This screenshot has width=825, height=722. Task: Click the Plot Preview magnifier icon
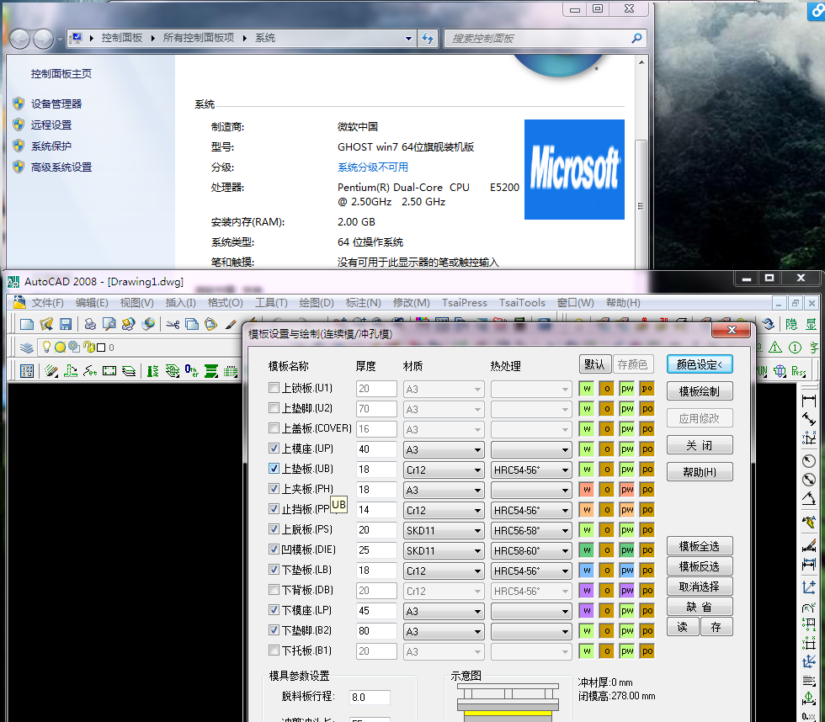click(x=109, y=325)
